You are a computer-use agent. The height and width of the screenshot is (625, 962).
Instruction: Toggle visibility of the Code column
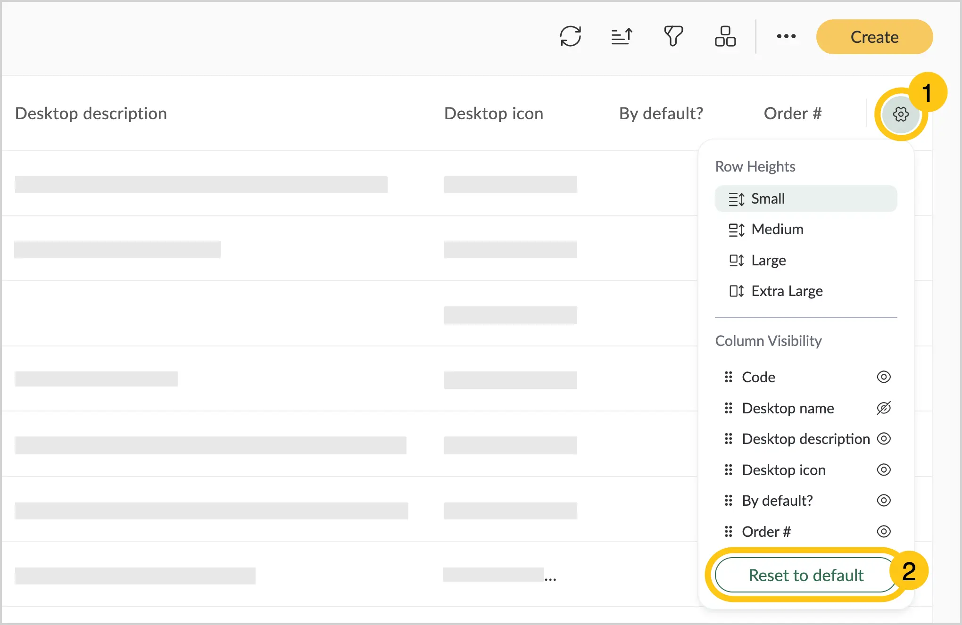884,377
